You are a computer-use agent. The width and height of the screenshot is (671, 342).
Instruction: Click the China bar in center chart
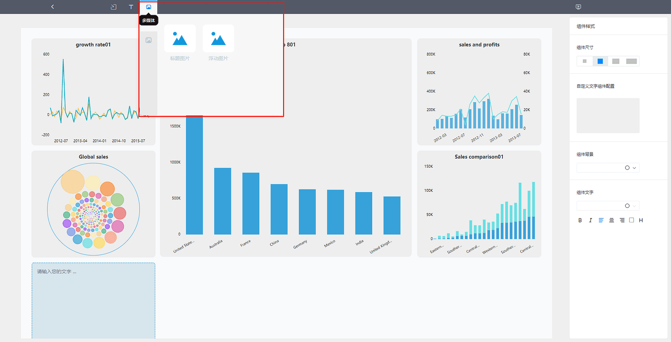[x=279, y=209]
